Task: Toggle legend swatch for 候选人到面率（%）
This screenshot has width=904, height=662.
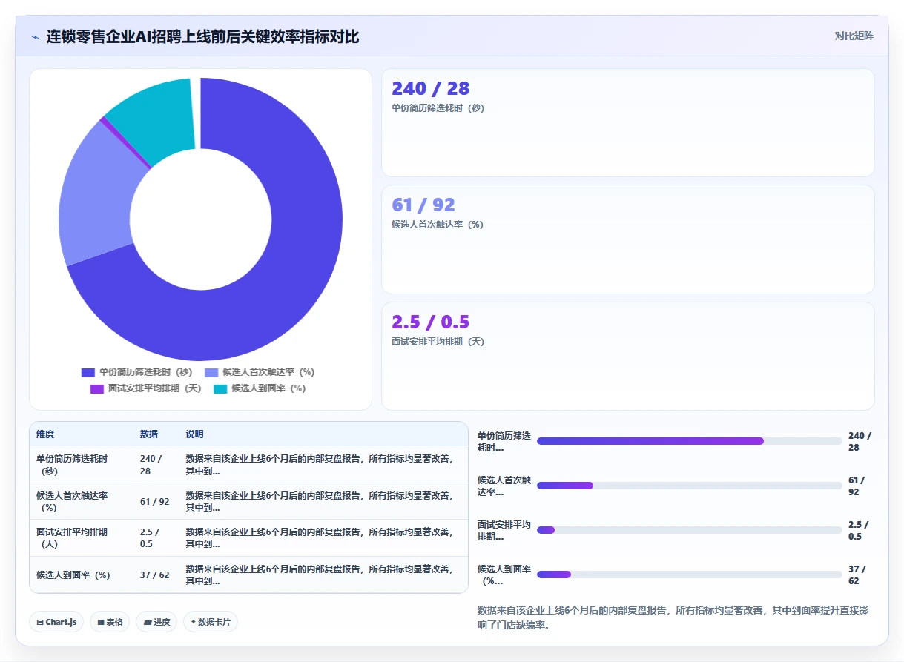Action: [x=220, y=388]
